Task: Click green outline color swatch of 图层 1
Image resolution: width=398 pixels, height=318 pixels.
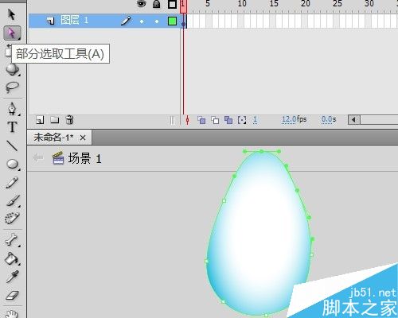Action: coord(172,21)
